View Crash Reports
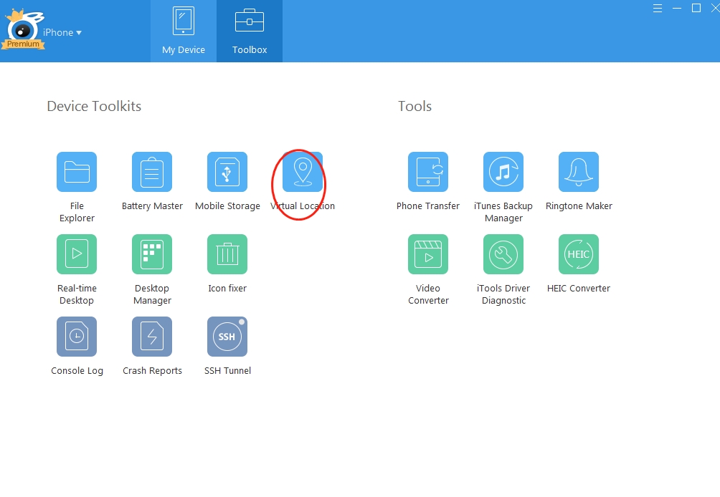720x497 pixels. (152, 337)
